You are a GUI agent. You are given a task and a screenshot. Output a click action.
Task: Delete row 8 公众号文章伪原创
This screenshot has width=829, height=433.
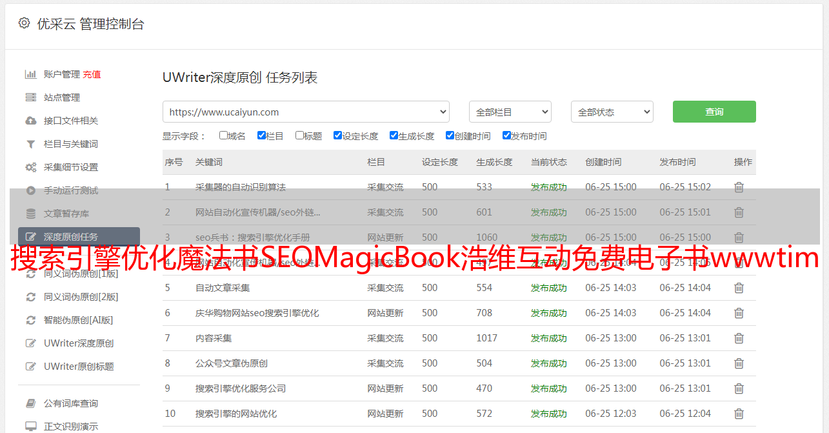(739, 363)
